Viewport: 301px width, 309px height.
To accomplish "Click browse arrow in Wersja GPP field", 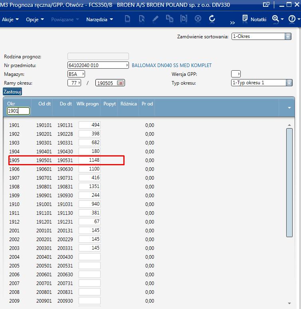I will [x=239, y=74].
